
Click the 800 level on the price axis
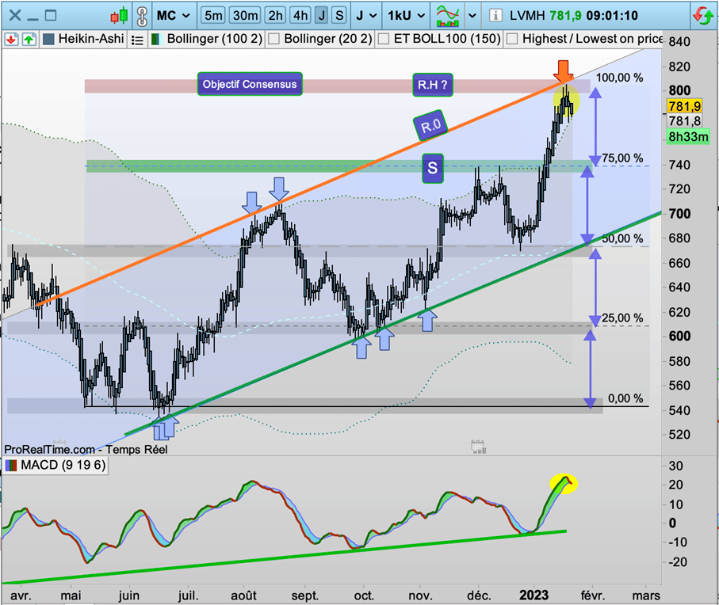click(679, 90)
